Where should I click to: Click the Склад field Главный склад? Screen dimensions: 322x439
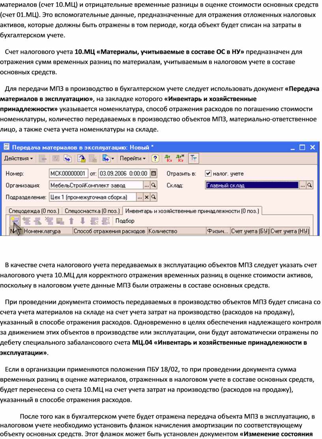coord(252,185)
